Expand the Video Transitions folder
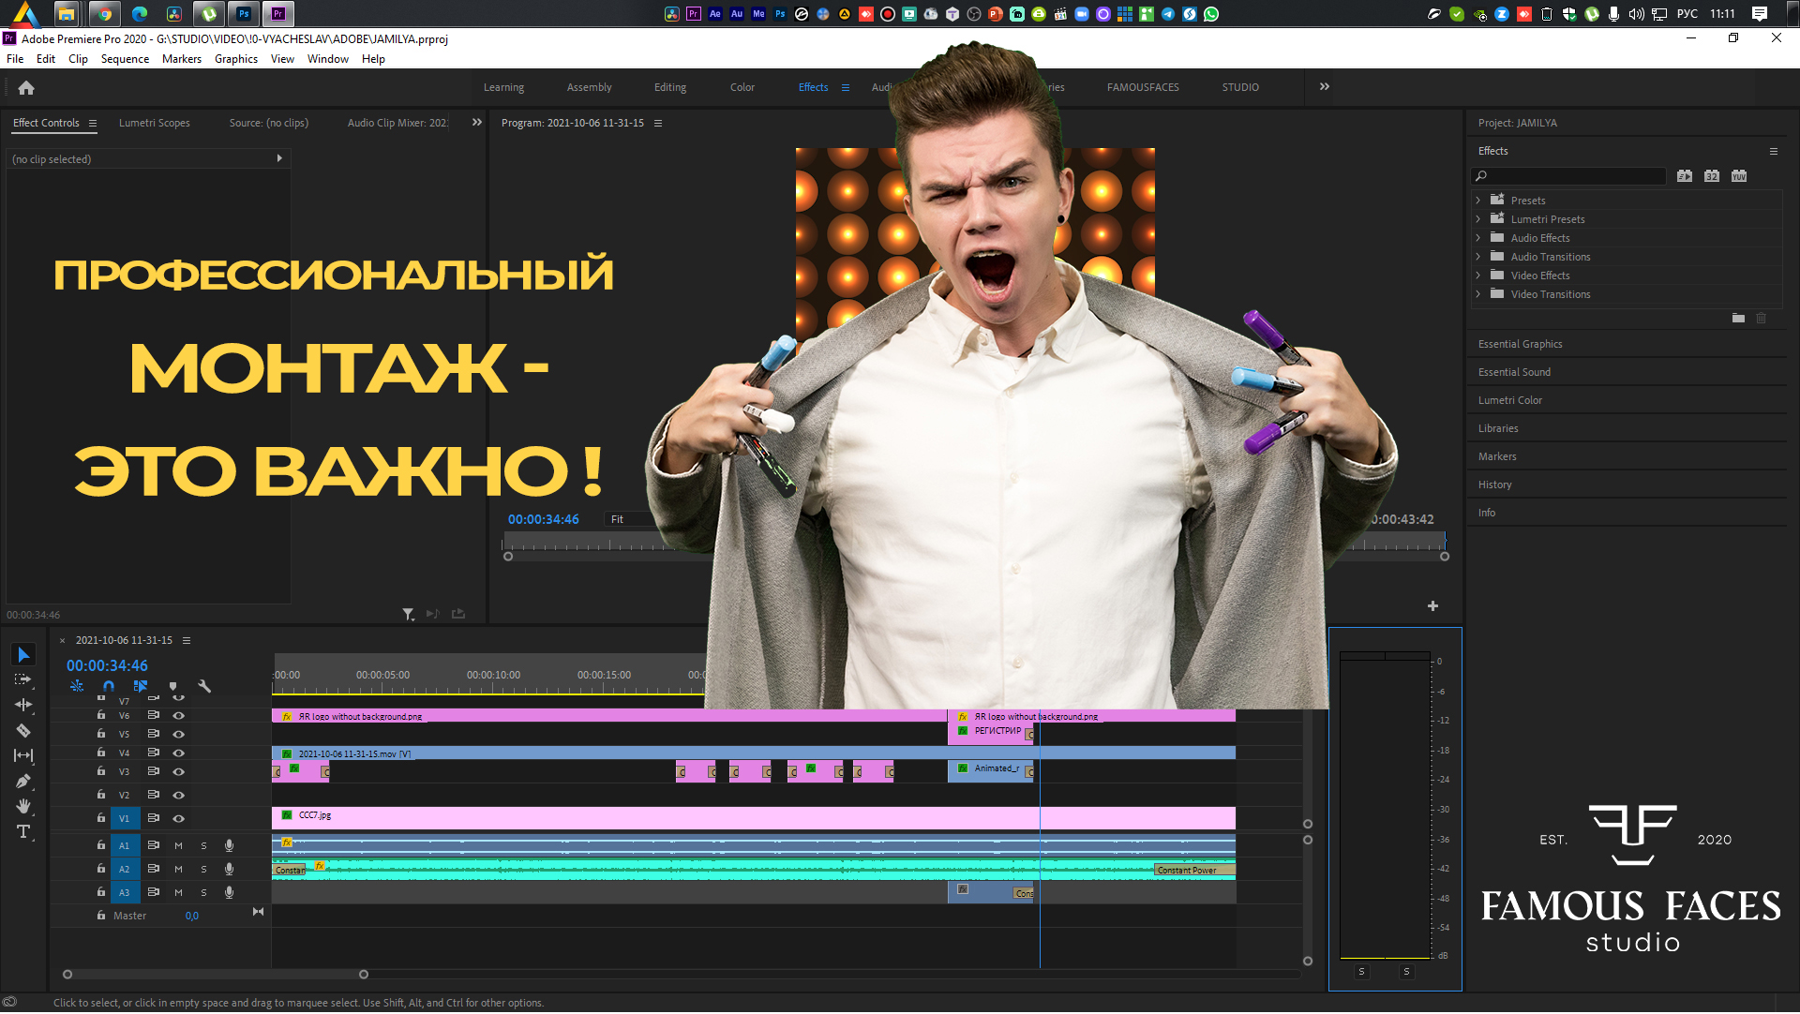The width and height of the screenshot is (1800, 1014). tap(1477, 294)
